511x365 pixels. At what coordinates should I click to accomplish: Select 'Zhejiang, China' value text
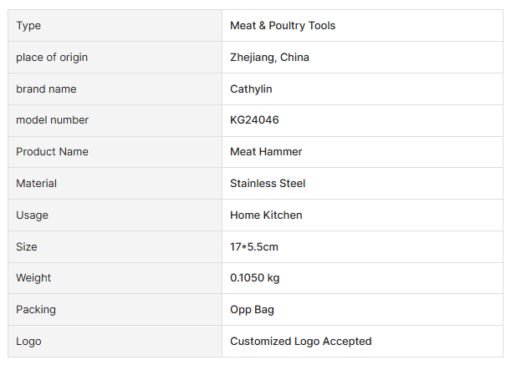pyautogui.click(x=269, y=58)
